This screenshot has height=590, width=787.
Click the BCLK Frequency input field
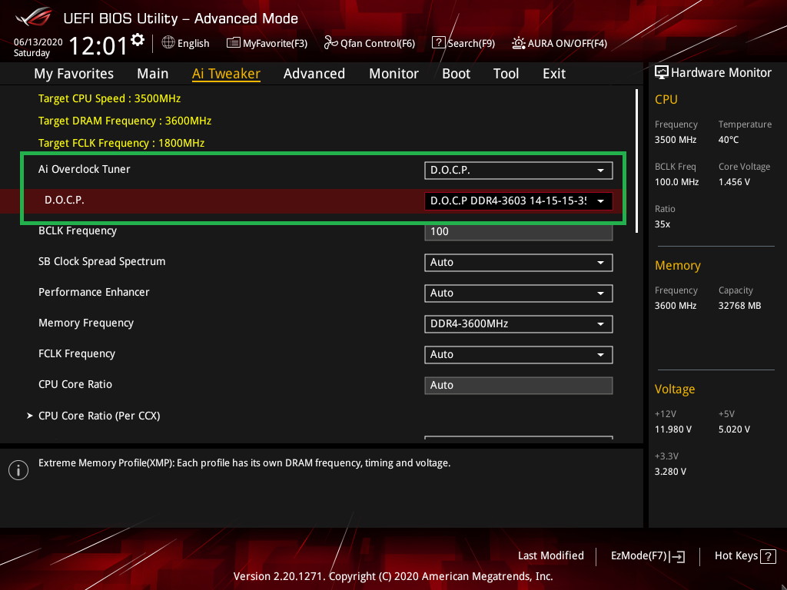518,231
